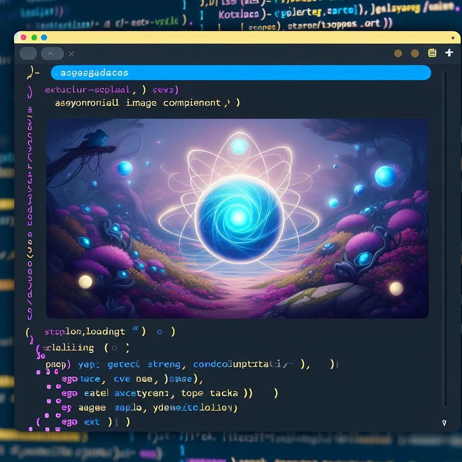This screenshot has width=462, height=462.
Task: Expand the caret arrow in the tab bar
Action: pyautogui.click(x=52, y=53)
